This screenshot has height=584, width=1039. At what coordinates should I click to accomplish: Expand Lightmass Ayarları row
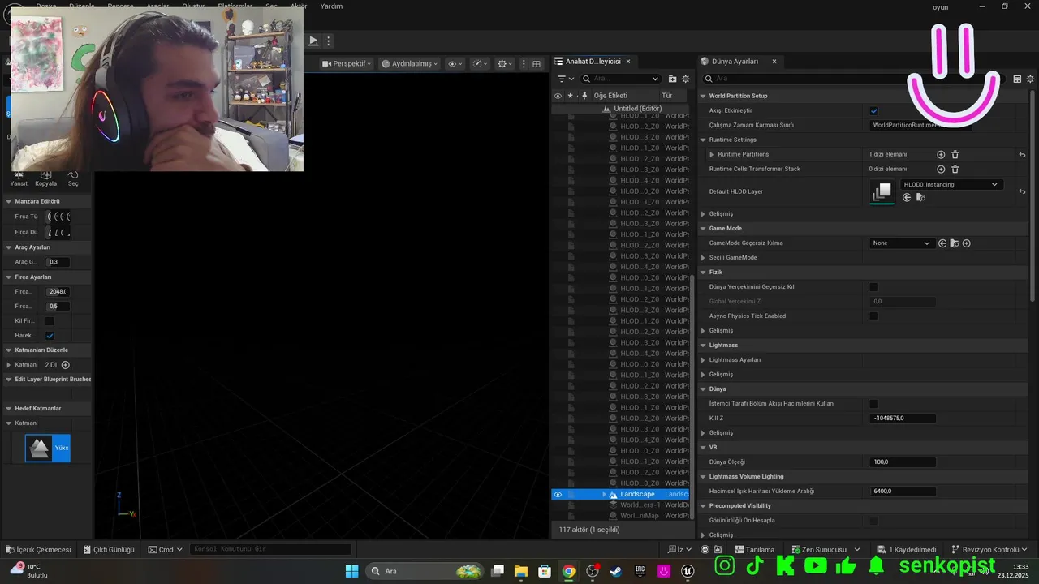[704, 359]
